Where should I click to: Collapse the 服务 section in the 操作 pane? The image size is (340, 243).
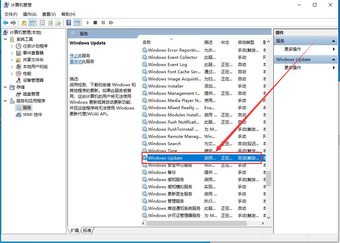pyautogui.click(x=333, y=40)
